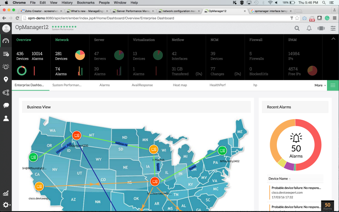Switch to the Heat map tab
The width and height of the screenshot is (339, 212).
tap(180, 85)
